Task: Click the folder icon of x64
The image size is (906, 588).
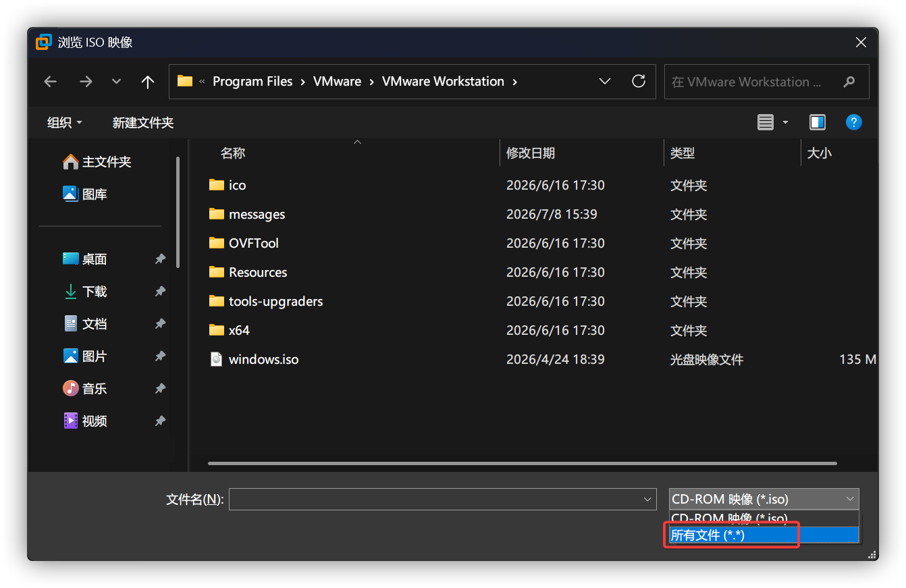Action: [x=216, y=330]
